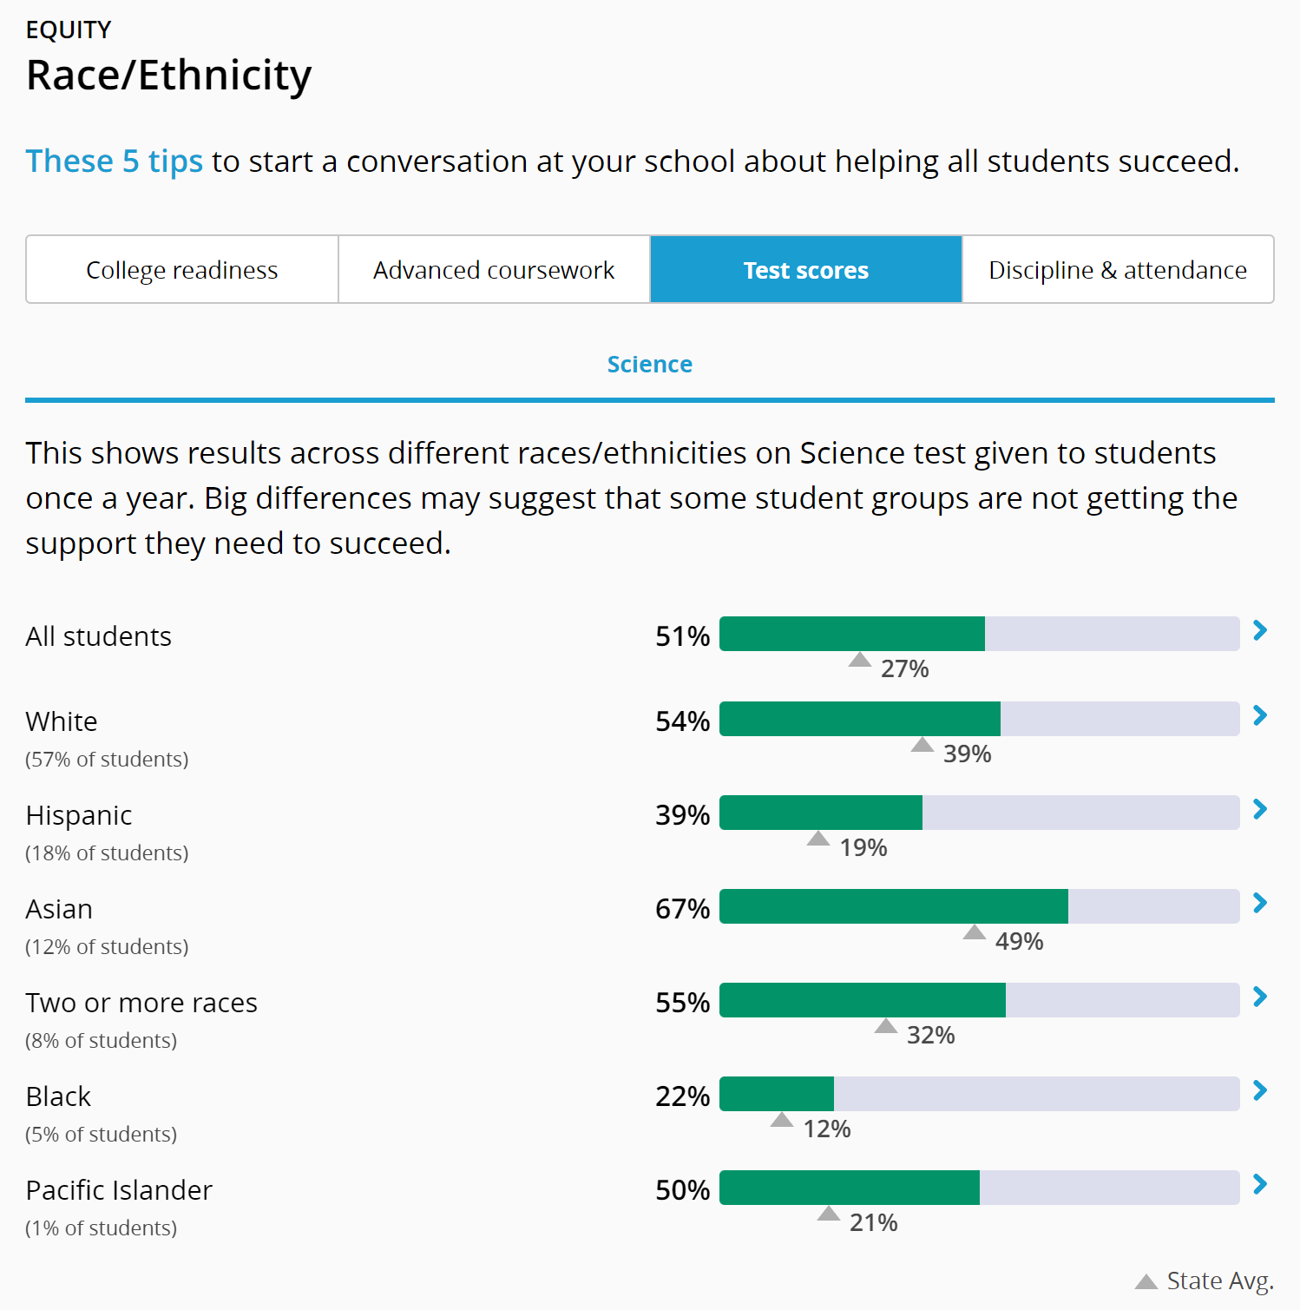Expand the Two or more races chevron
1300x1310 pixels.
(1260, 997)
